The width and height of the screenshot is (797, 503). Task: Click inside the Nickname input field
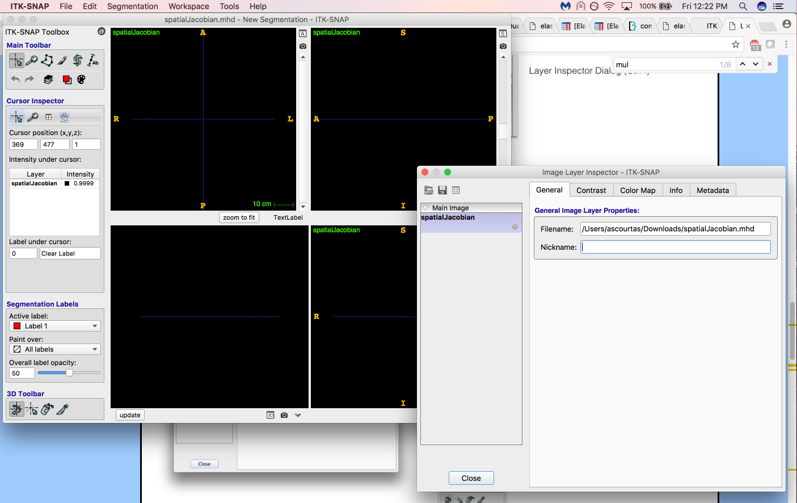pos(675,246)
